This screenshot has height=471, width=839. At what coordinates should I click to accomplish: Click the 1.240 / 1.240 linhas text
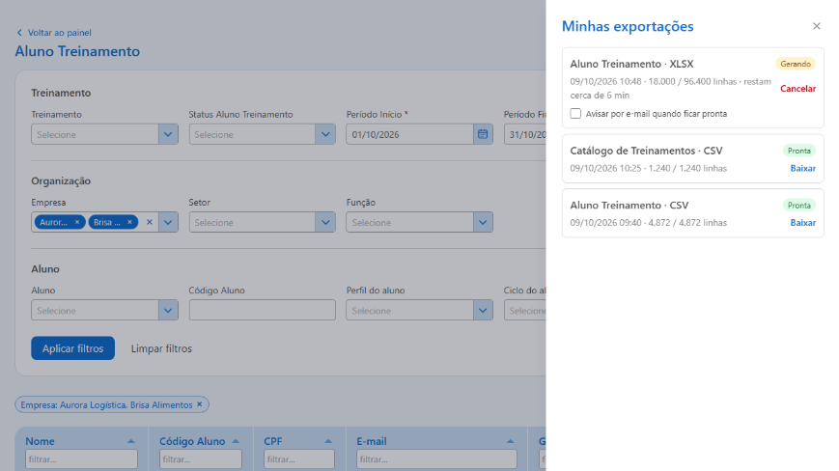point(687,168)
